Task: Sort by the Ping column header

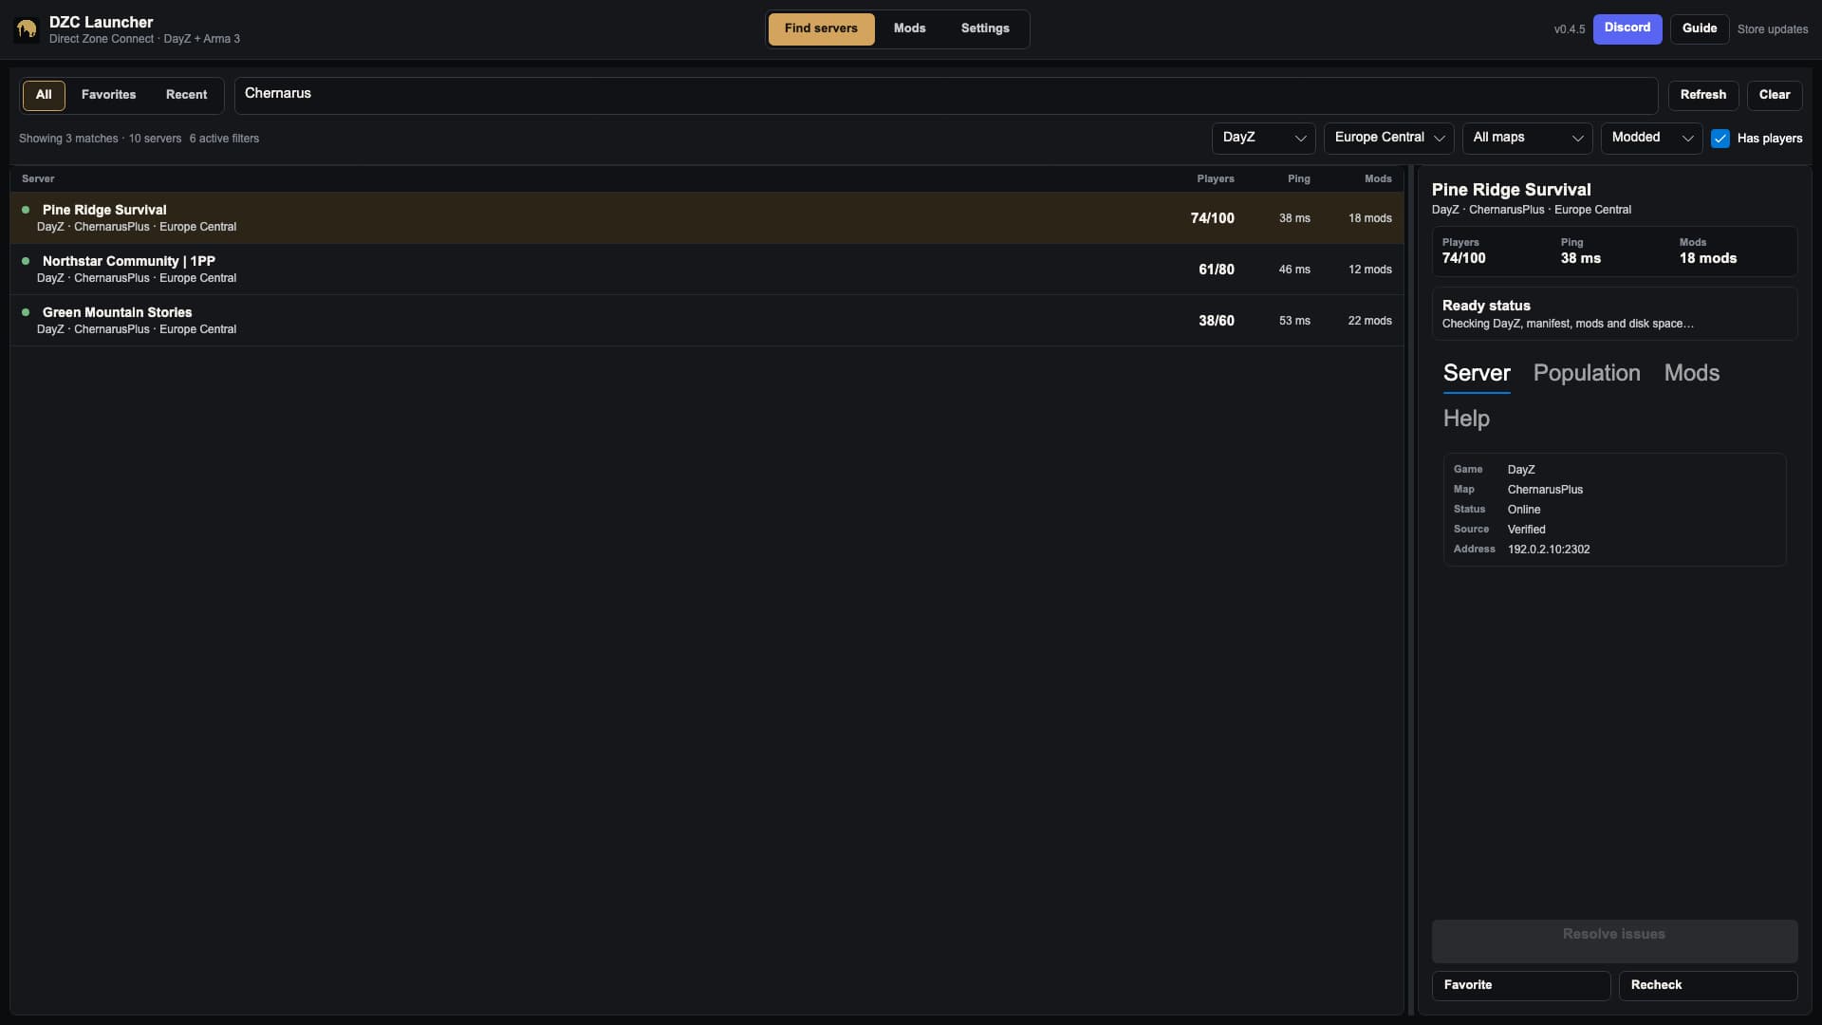Action: (1298, 178)
